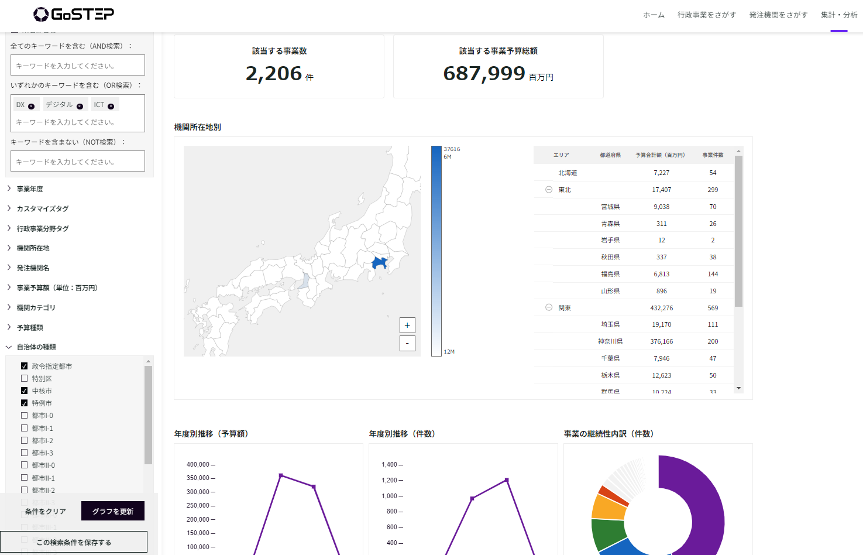
Task: Remove the デジタル keyword tag
Action: coord(80,106)
